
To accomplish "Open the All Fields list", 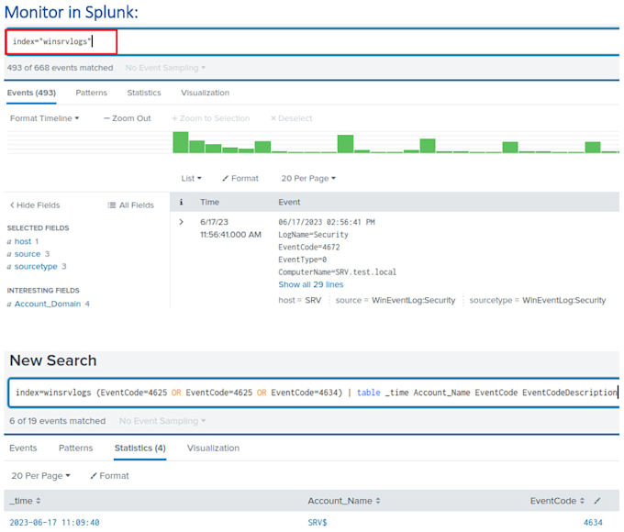I will (x=130, y=205).
